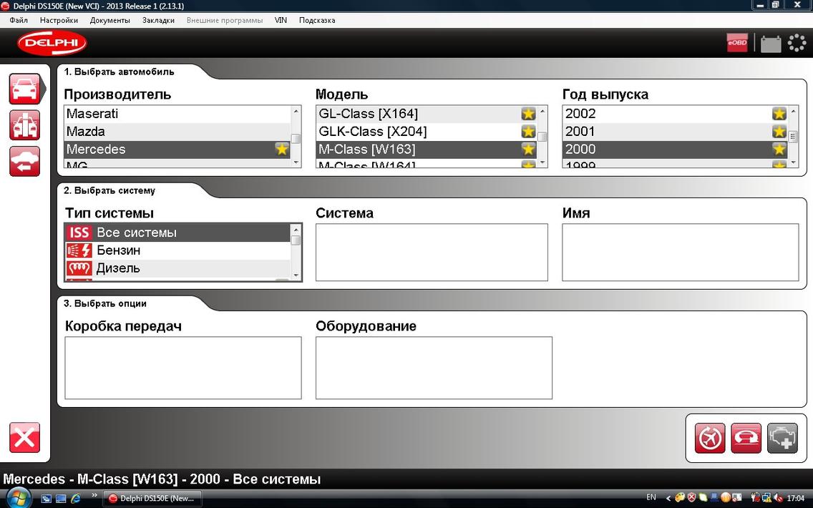Click the Бензин spark icon
The image size is (813, 508).
79,250
